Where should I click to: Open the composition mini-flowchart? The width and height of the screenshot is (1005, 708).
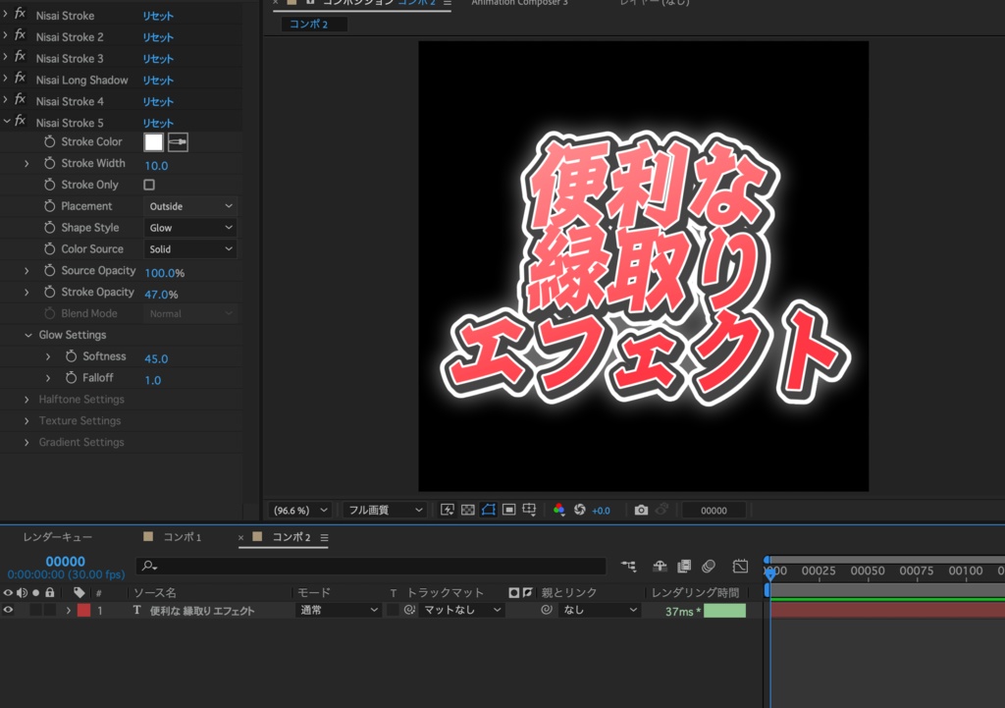coord(629,566)
